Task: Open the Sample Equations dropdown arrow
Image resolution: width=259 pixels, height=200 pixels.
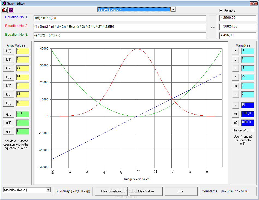Action: tap(173, 10)
